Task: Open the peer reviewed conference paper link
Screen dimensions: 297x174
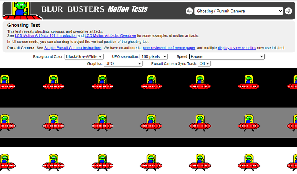Action: pos(169,48)
